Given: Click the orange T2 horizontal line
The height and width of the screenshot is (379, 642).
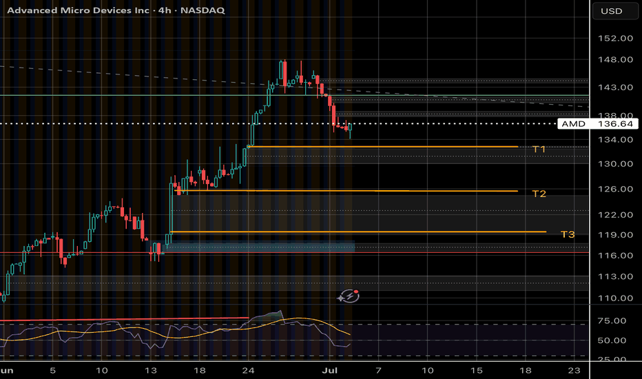Looking at the screenshot, I should coord(346,191).
